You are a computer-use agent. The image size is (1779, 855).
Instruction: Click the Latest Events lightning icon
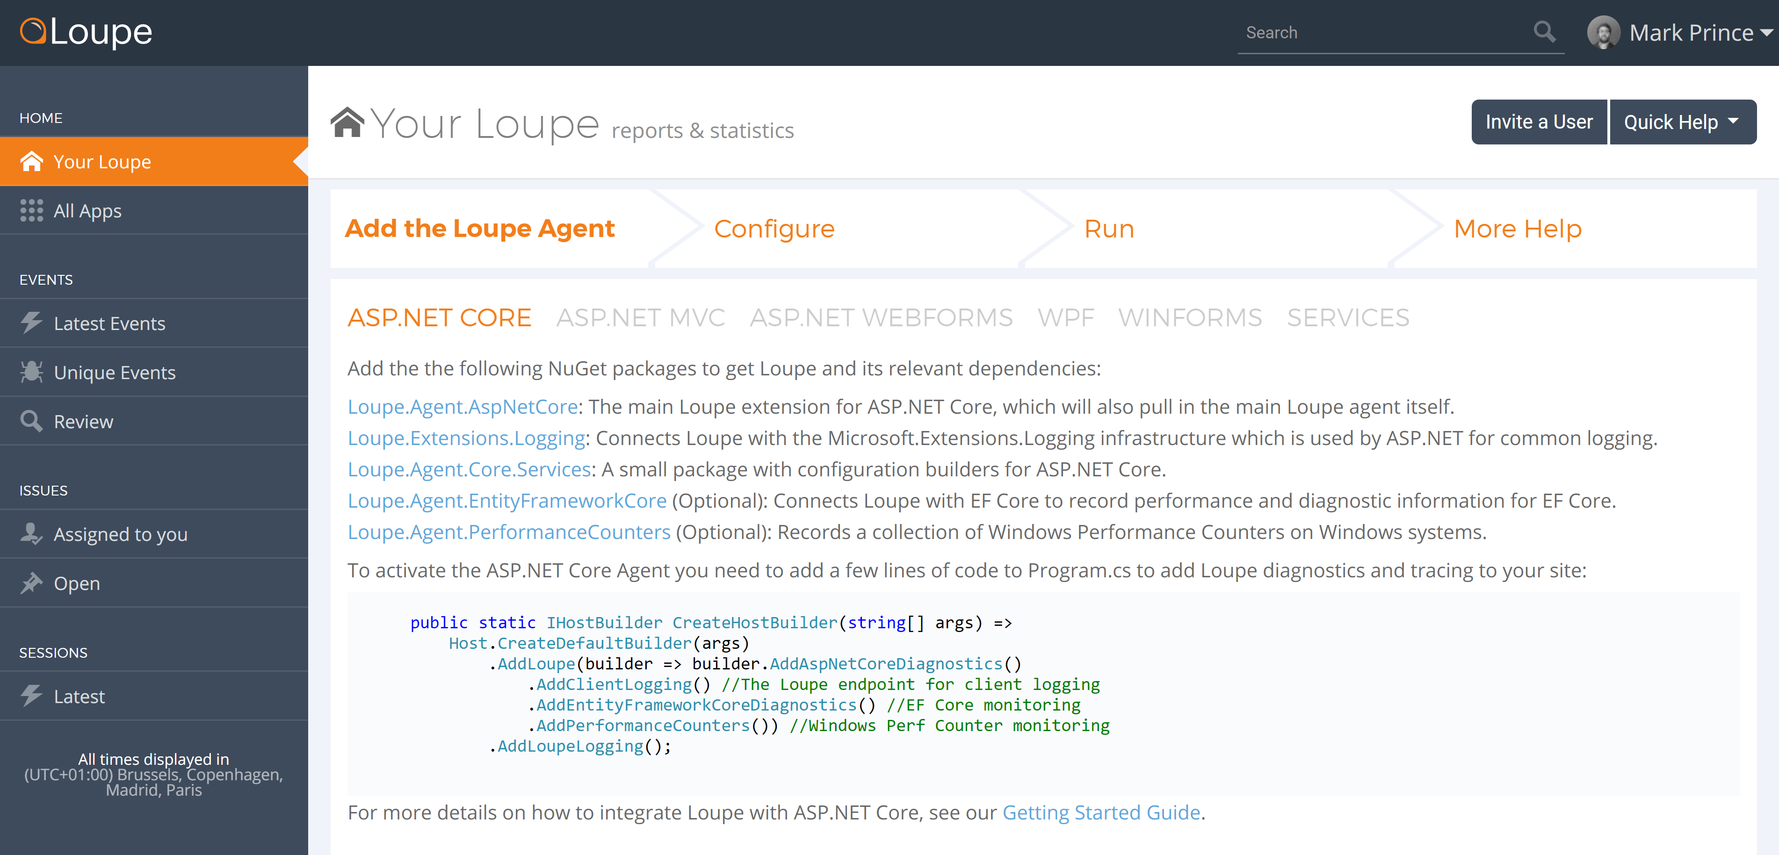(32, 323)
